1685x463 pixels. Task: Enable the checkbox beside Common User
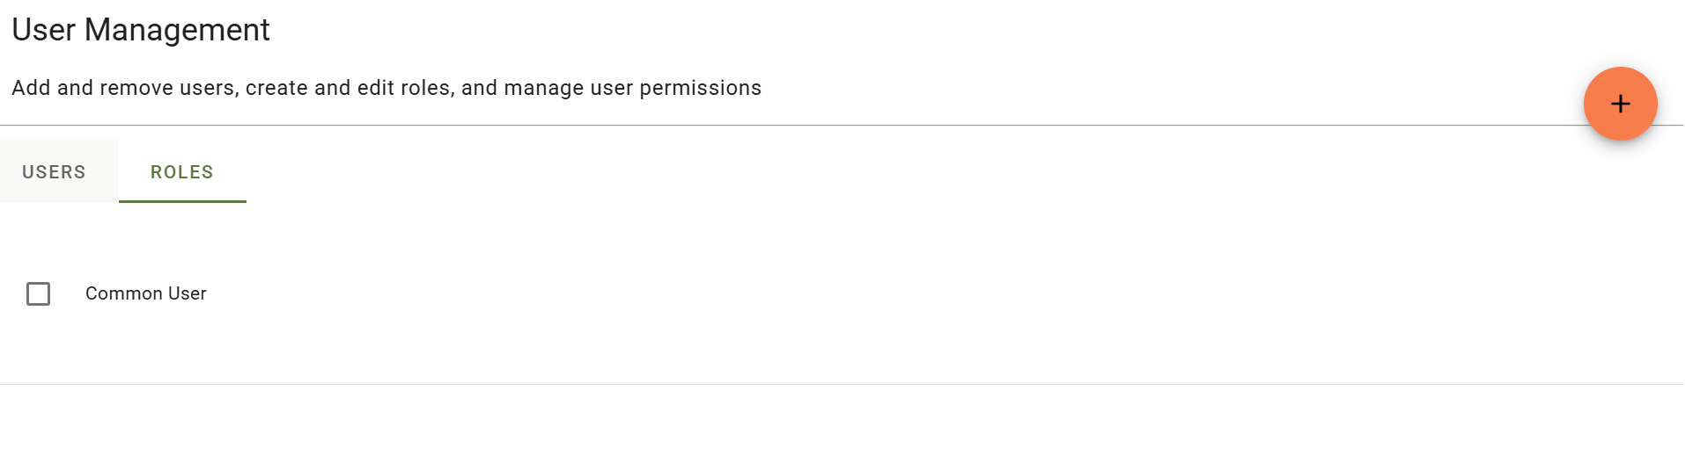pos(38,293)
